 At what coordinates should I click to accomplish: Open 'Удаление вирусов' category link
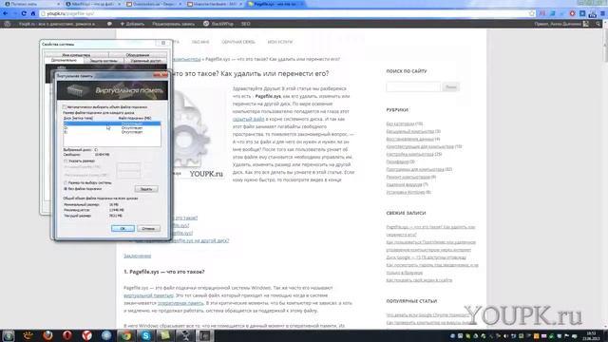pyautogui.click(x=404, y=184)
